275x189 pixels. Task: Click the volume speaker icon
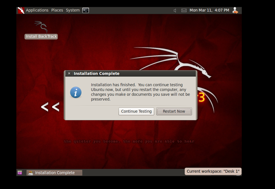(x=175, y=10)
